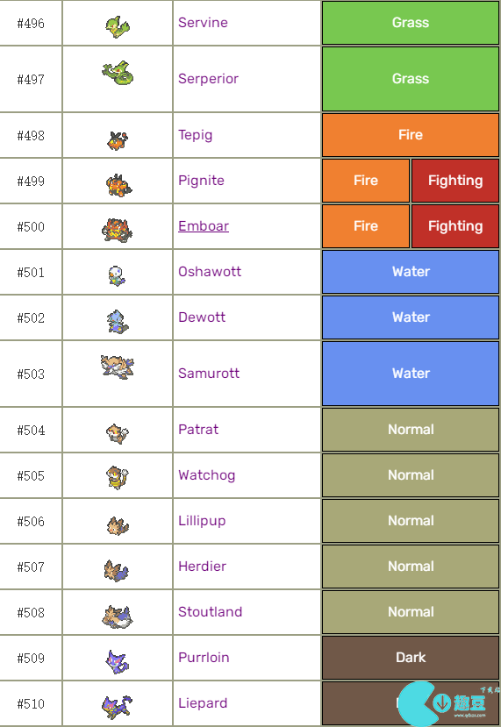Image resolution: width=501 pixels, height=727 pixels.
Task: Open the Lillipup name link
Action: coord(202,521)
